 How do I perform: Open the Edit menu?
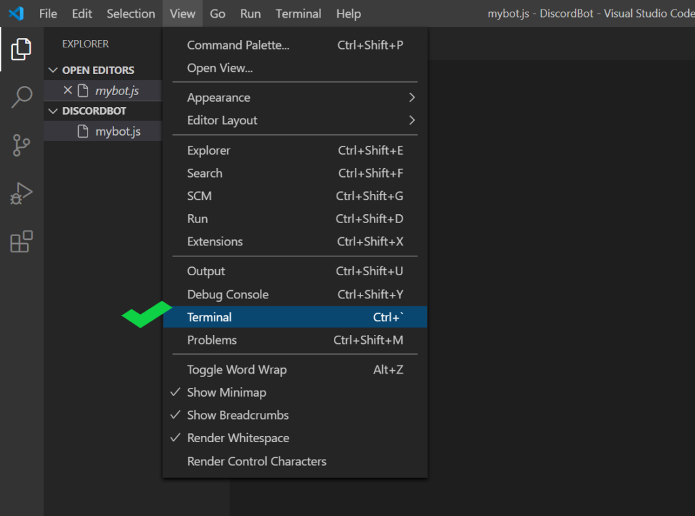[x=82, y=14]
